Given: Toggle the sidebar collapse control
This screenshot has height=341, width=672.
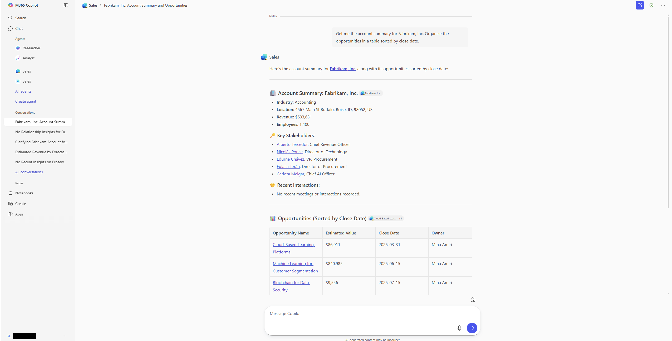Looking at the screenshot, I should [66, 5].
